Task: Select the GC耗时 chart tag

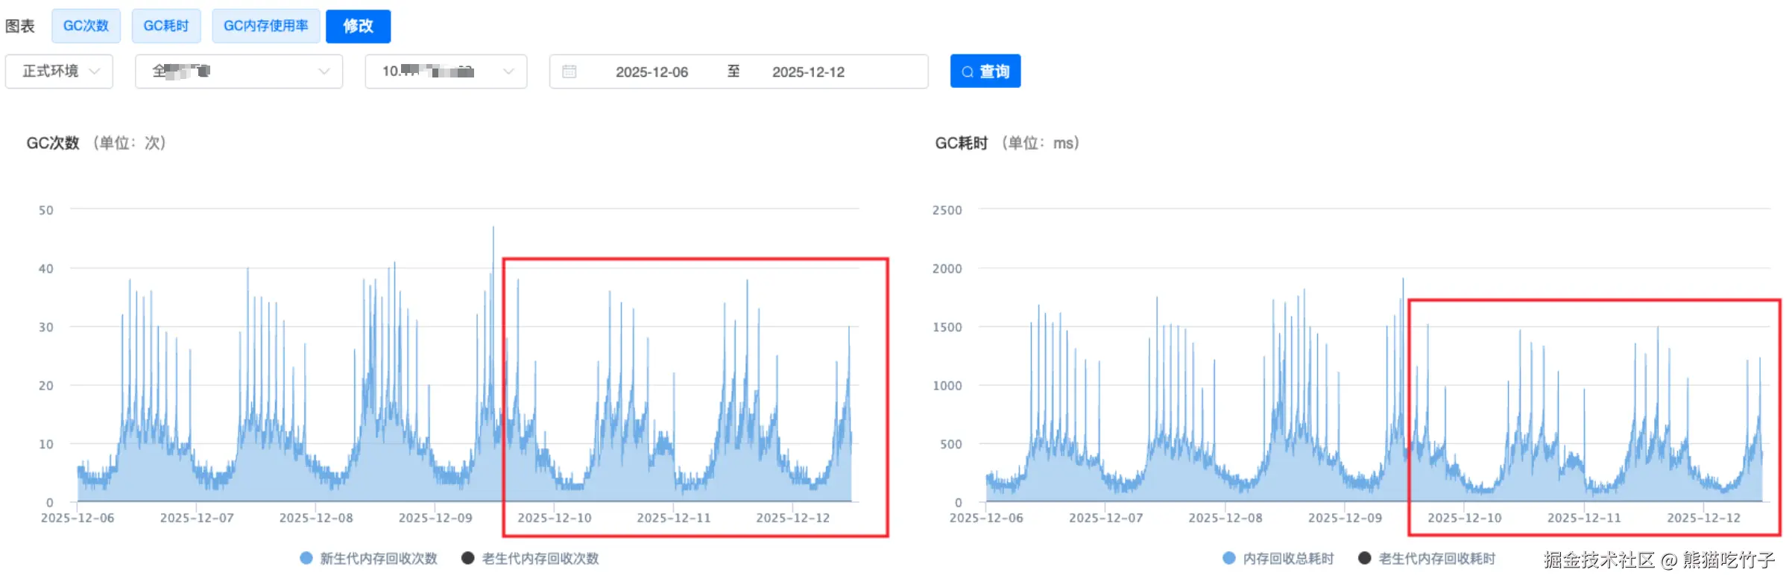Action: tap(166, 26)
